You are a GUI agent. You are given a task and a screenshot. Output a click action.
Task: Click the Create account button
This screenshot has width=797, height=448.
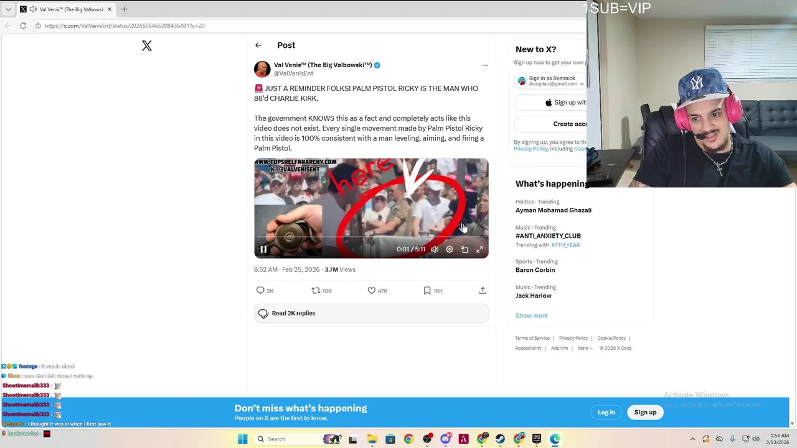550,124
